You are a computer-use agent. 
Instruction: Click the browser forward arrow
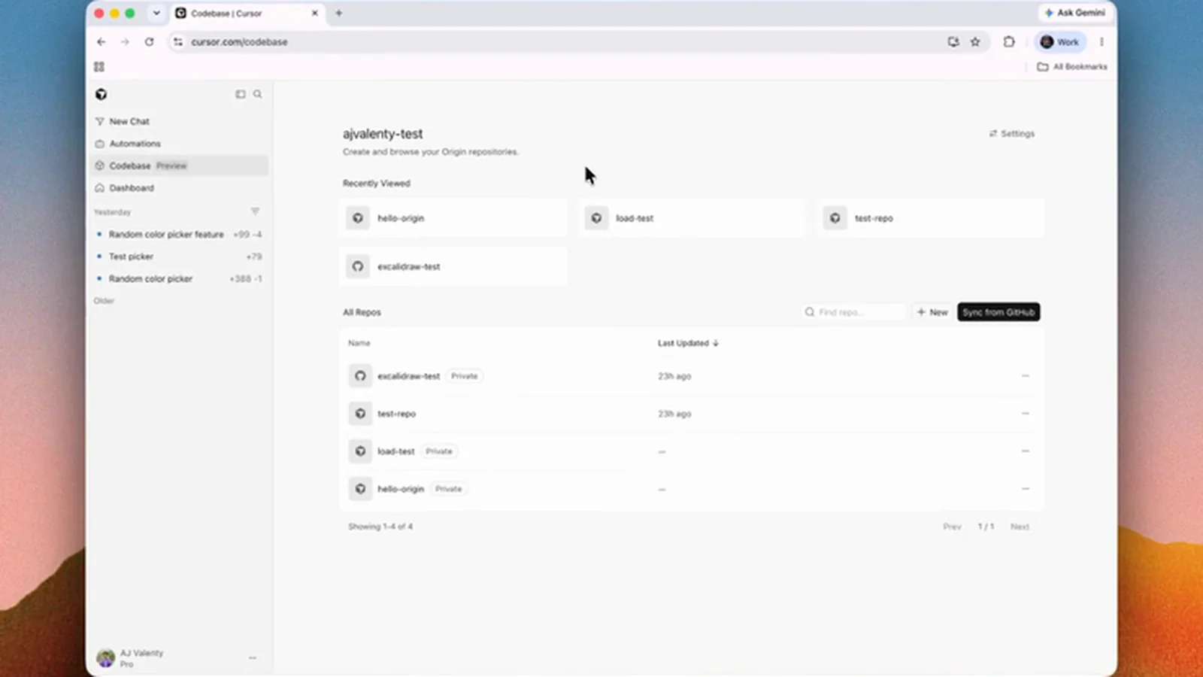[125, 42]
